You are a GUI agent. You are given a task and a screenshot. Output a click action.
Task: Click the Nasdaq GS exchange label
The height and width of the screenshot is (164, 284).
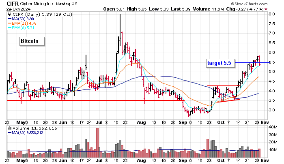click(x=67, y=4)
